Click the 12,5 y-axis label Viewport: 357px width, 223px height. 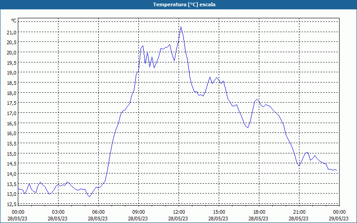(x=12, y=204)
